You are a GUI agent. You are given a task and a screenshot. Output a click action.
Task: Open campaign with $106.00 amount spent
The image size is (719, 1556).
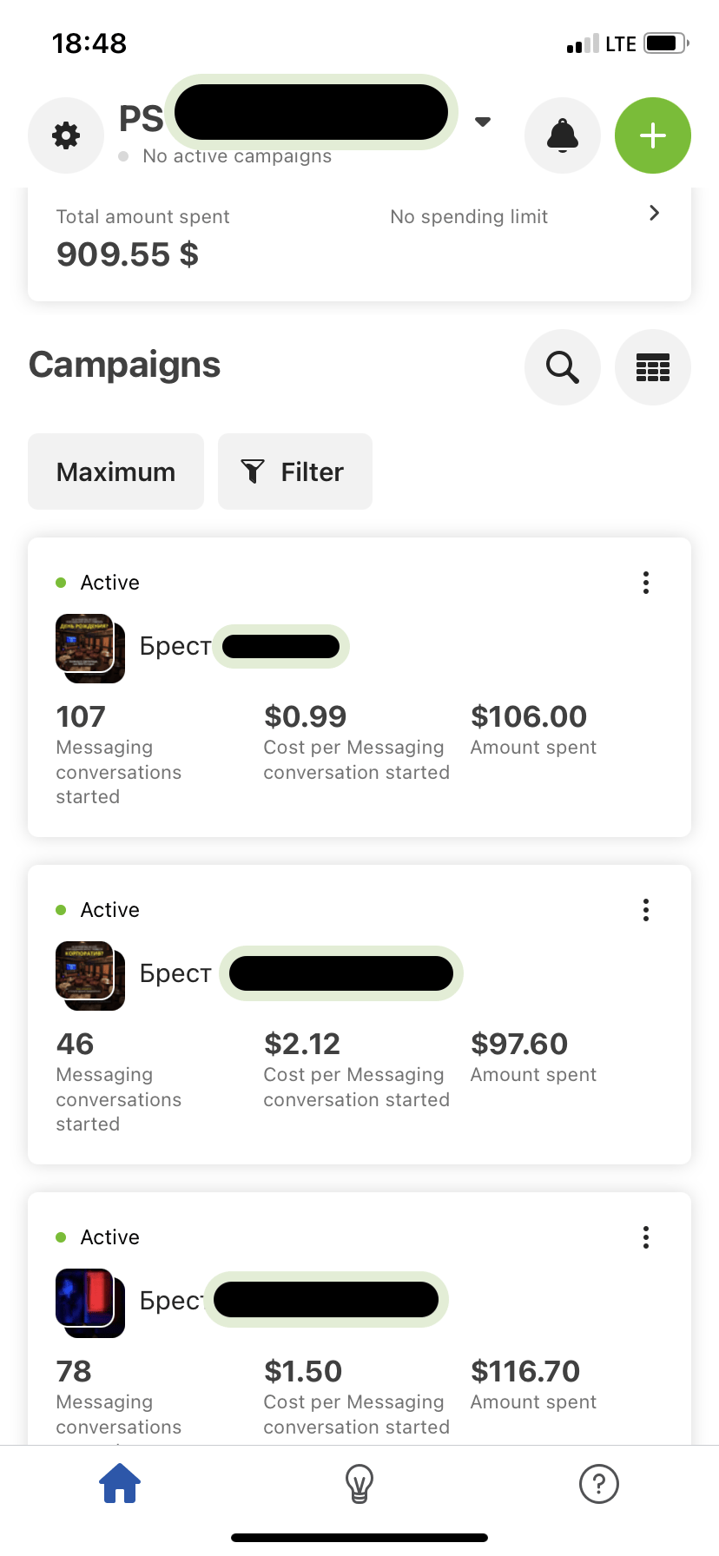(x=359, y=688)
